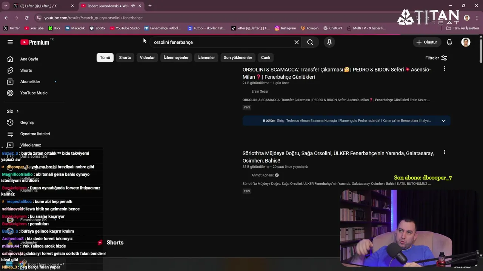Open the Futbol - skorlar bookmark

(x=206, y=28)
